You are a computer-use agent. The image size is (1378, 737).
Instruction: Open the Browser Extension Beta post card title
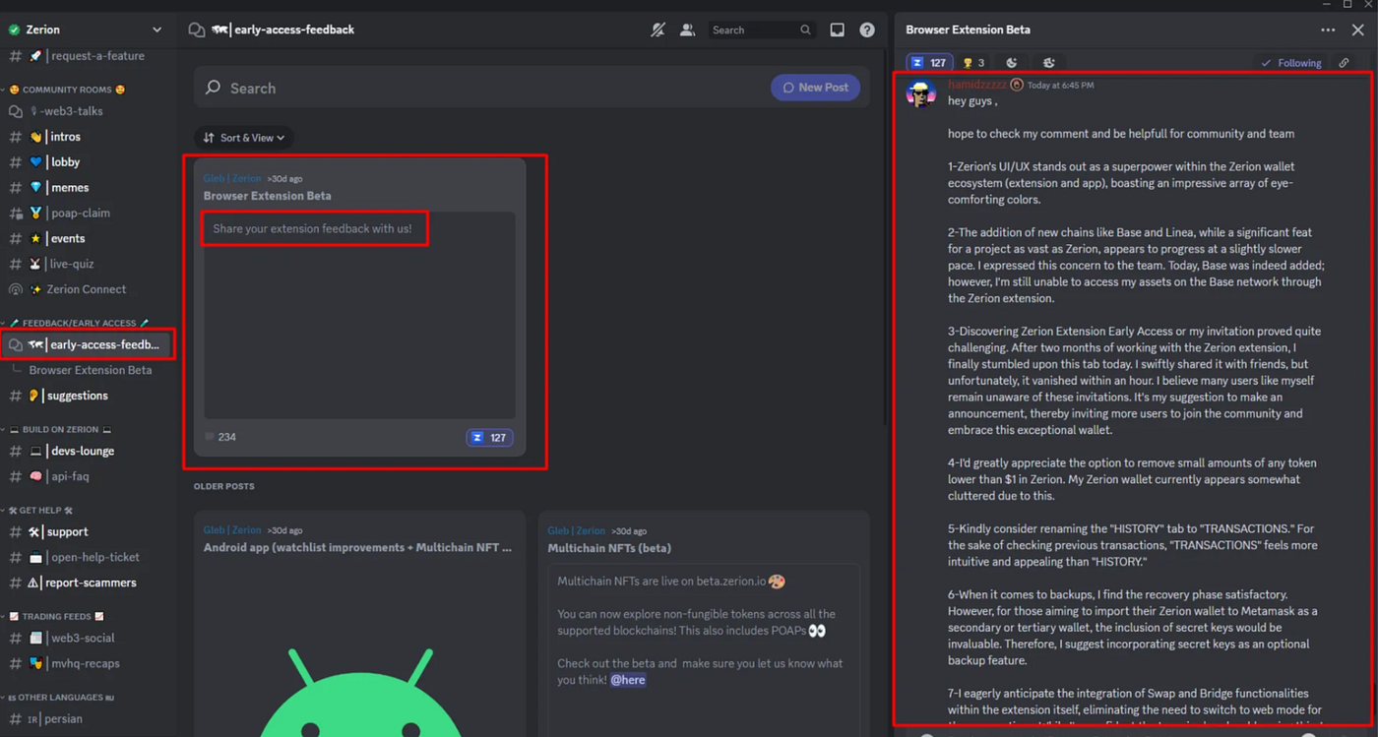[x=268, y=196]
